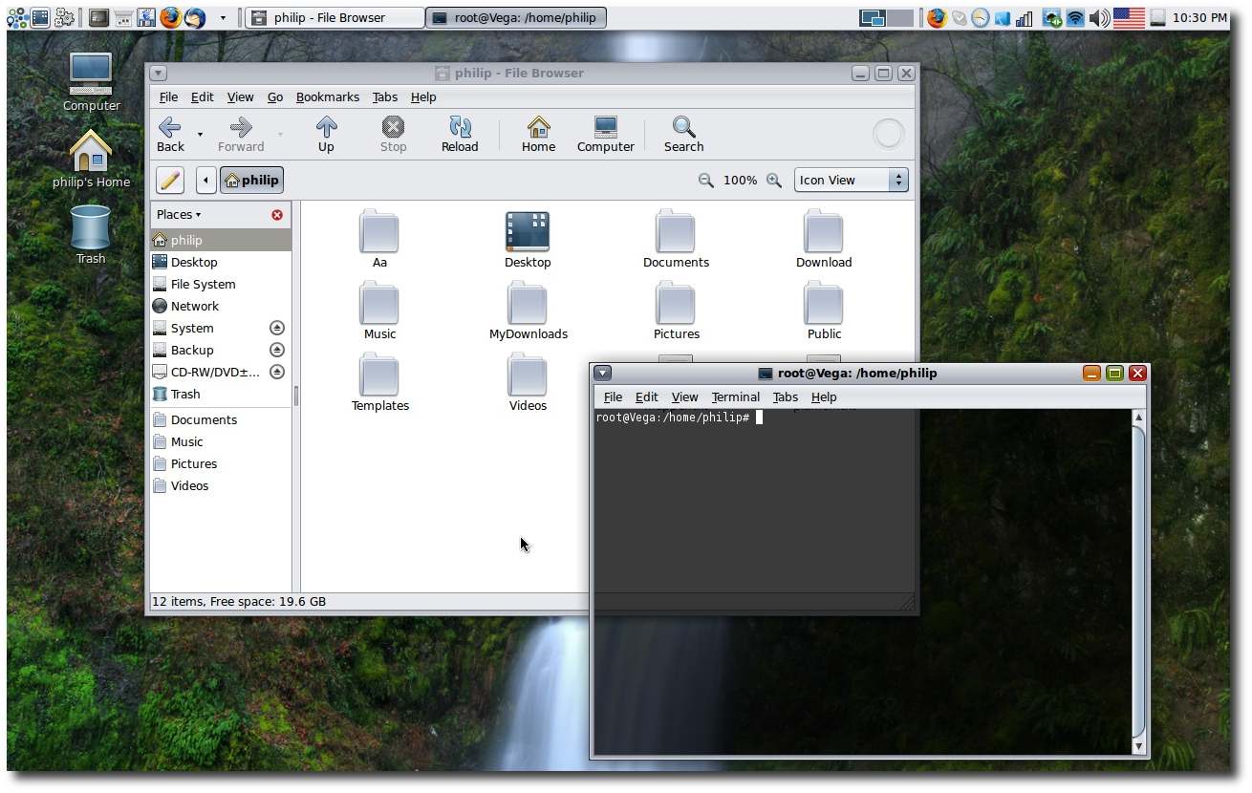Open Trash in the Places sidebar

click(x=221, y=394)
